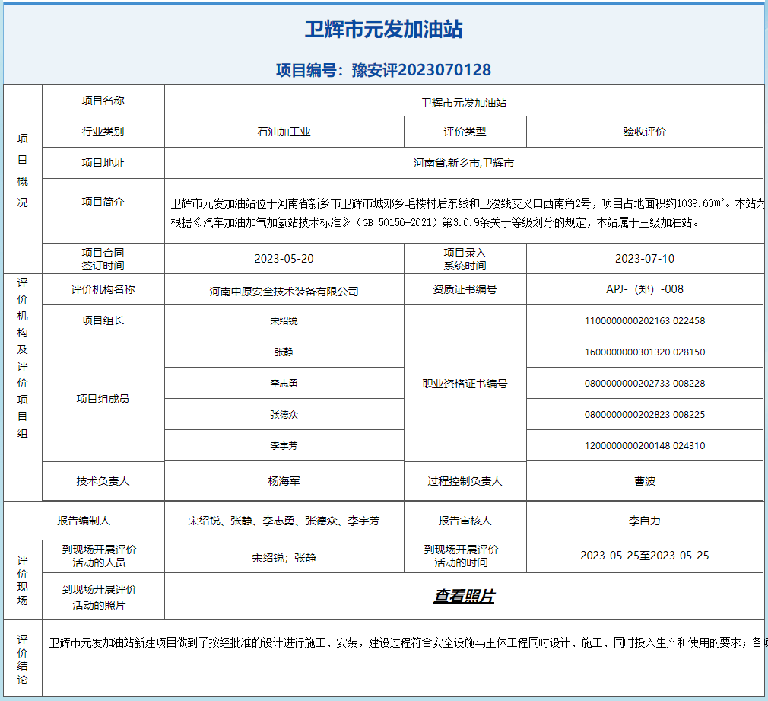Click the 过程控制负责人 label cell
The width and height of the screenshot is (768, 701).
(465, 481)
